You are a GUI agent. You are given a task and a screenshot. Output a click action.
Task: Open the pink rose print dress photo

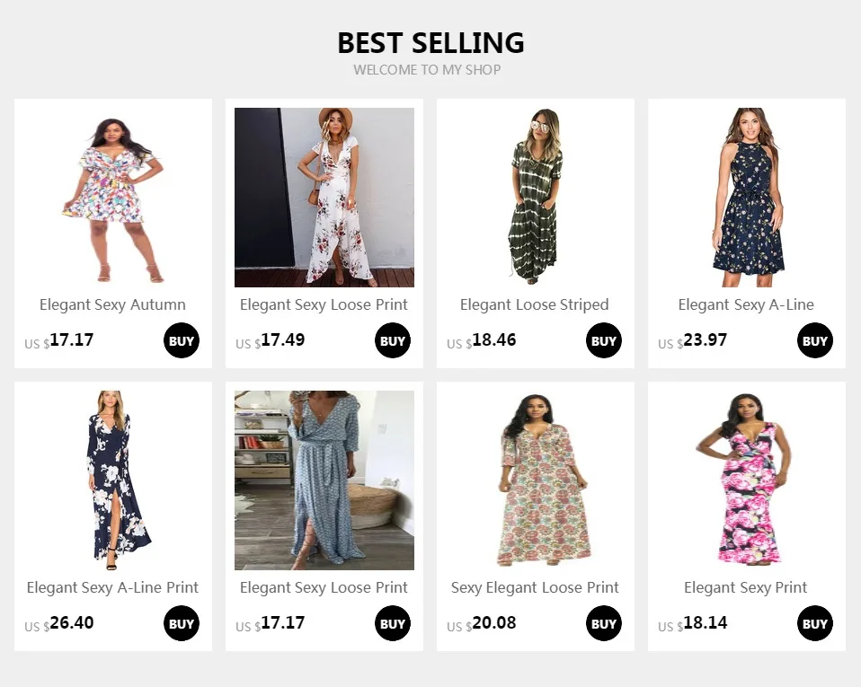click(747, 480)
